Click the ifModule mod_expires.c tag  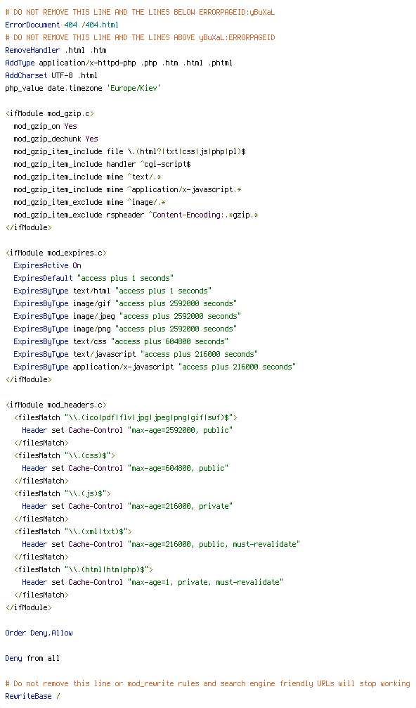56,253
